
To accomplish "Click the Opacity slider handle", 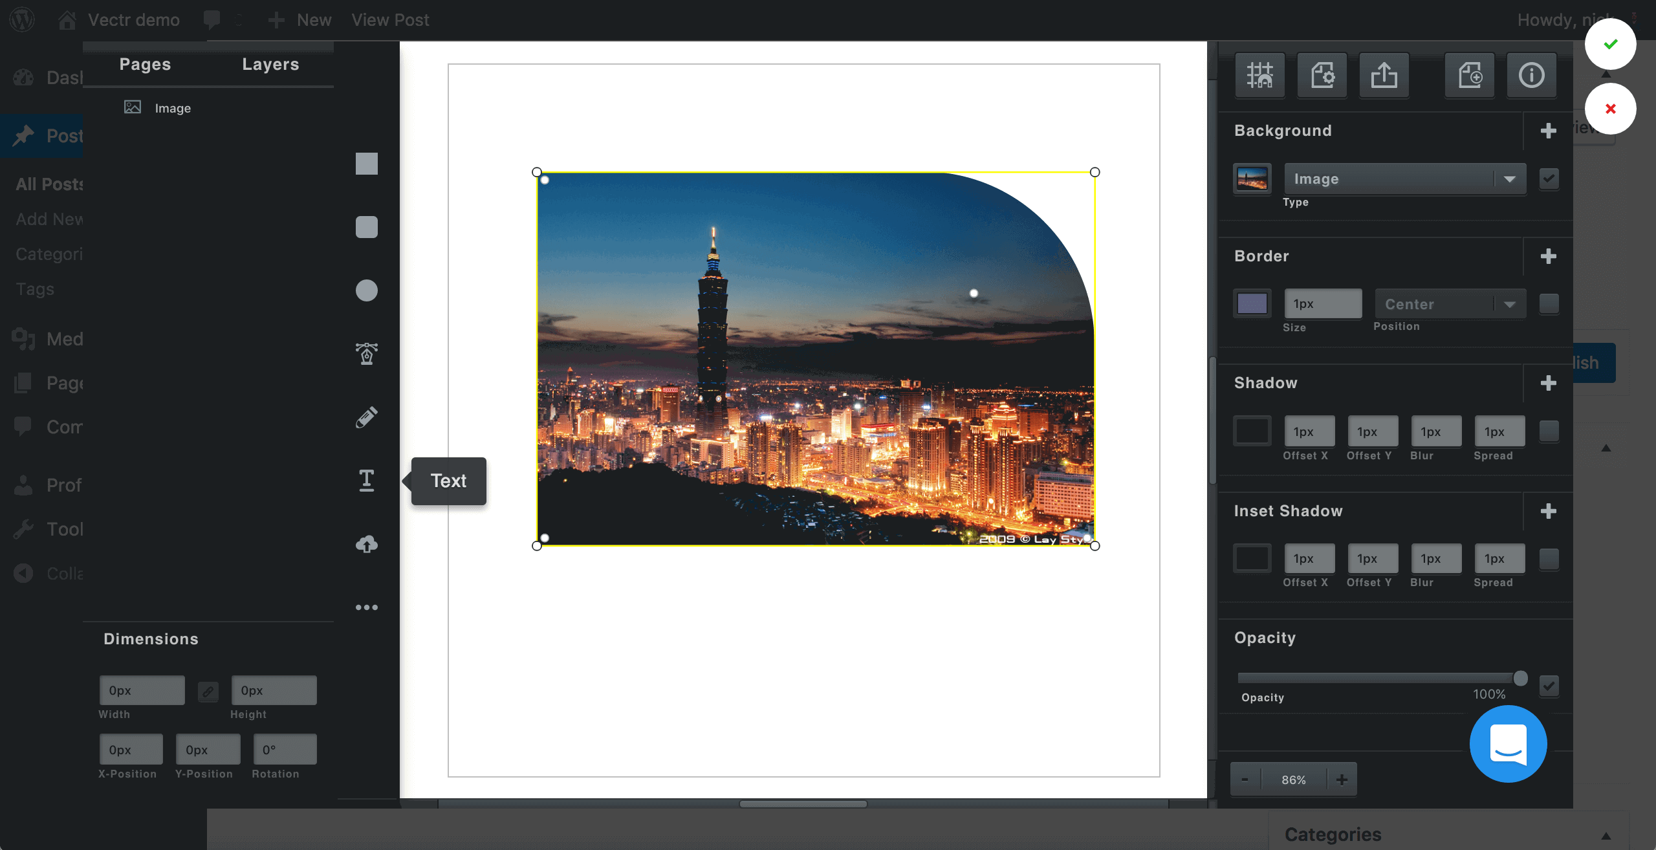I will click(1521, 678).
